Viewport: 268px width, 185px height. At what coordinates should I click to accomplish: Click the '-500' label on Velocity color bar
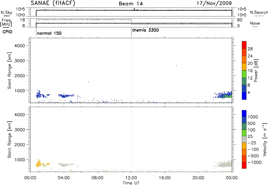point(253,156)
